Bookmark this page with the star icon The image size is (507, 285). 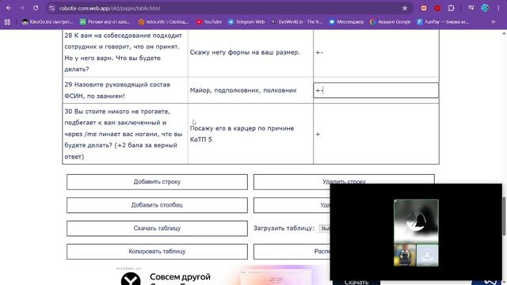tap(405, 8)
